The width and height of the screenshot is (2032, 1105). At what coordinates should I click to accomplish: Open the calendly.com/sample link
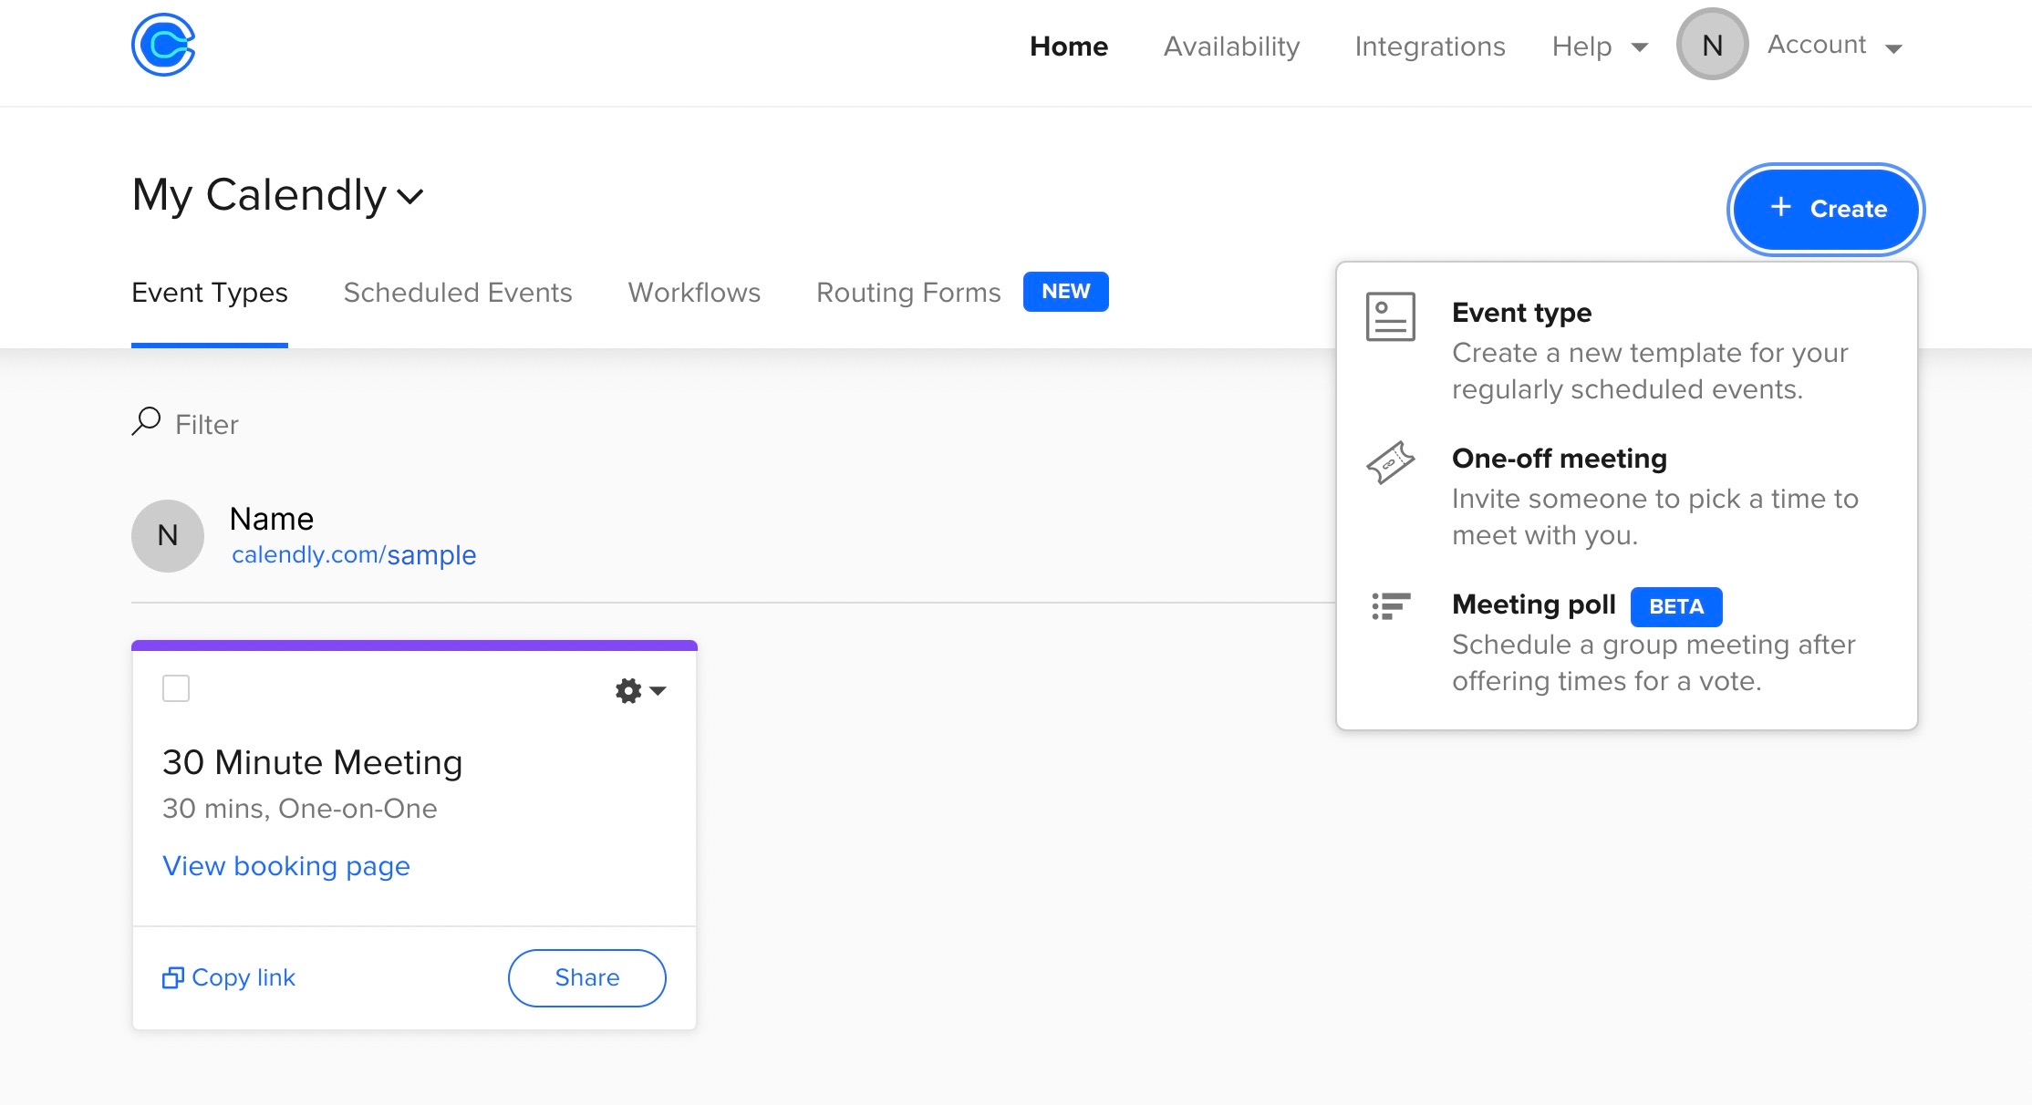[354, 555]
